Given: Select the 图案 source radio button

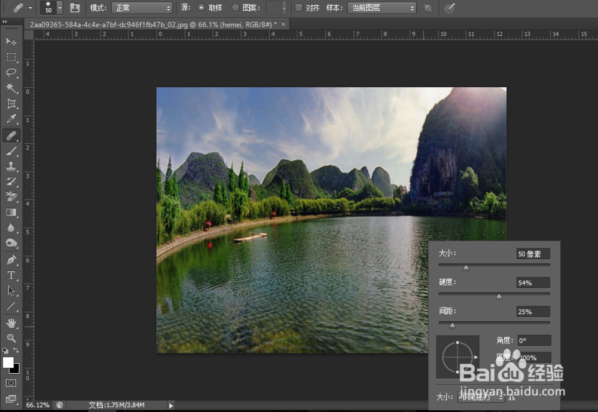Looking at the screenshot, I should 236,8.
